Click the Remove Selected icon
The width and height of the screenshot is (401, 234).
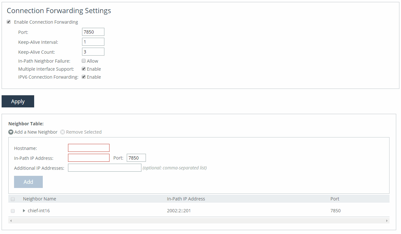63,132
